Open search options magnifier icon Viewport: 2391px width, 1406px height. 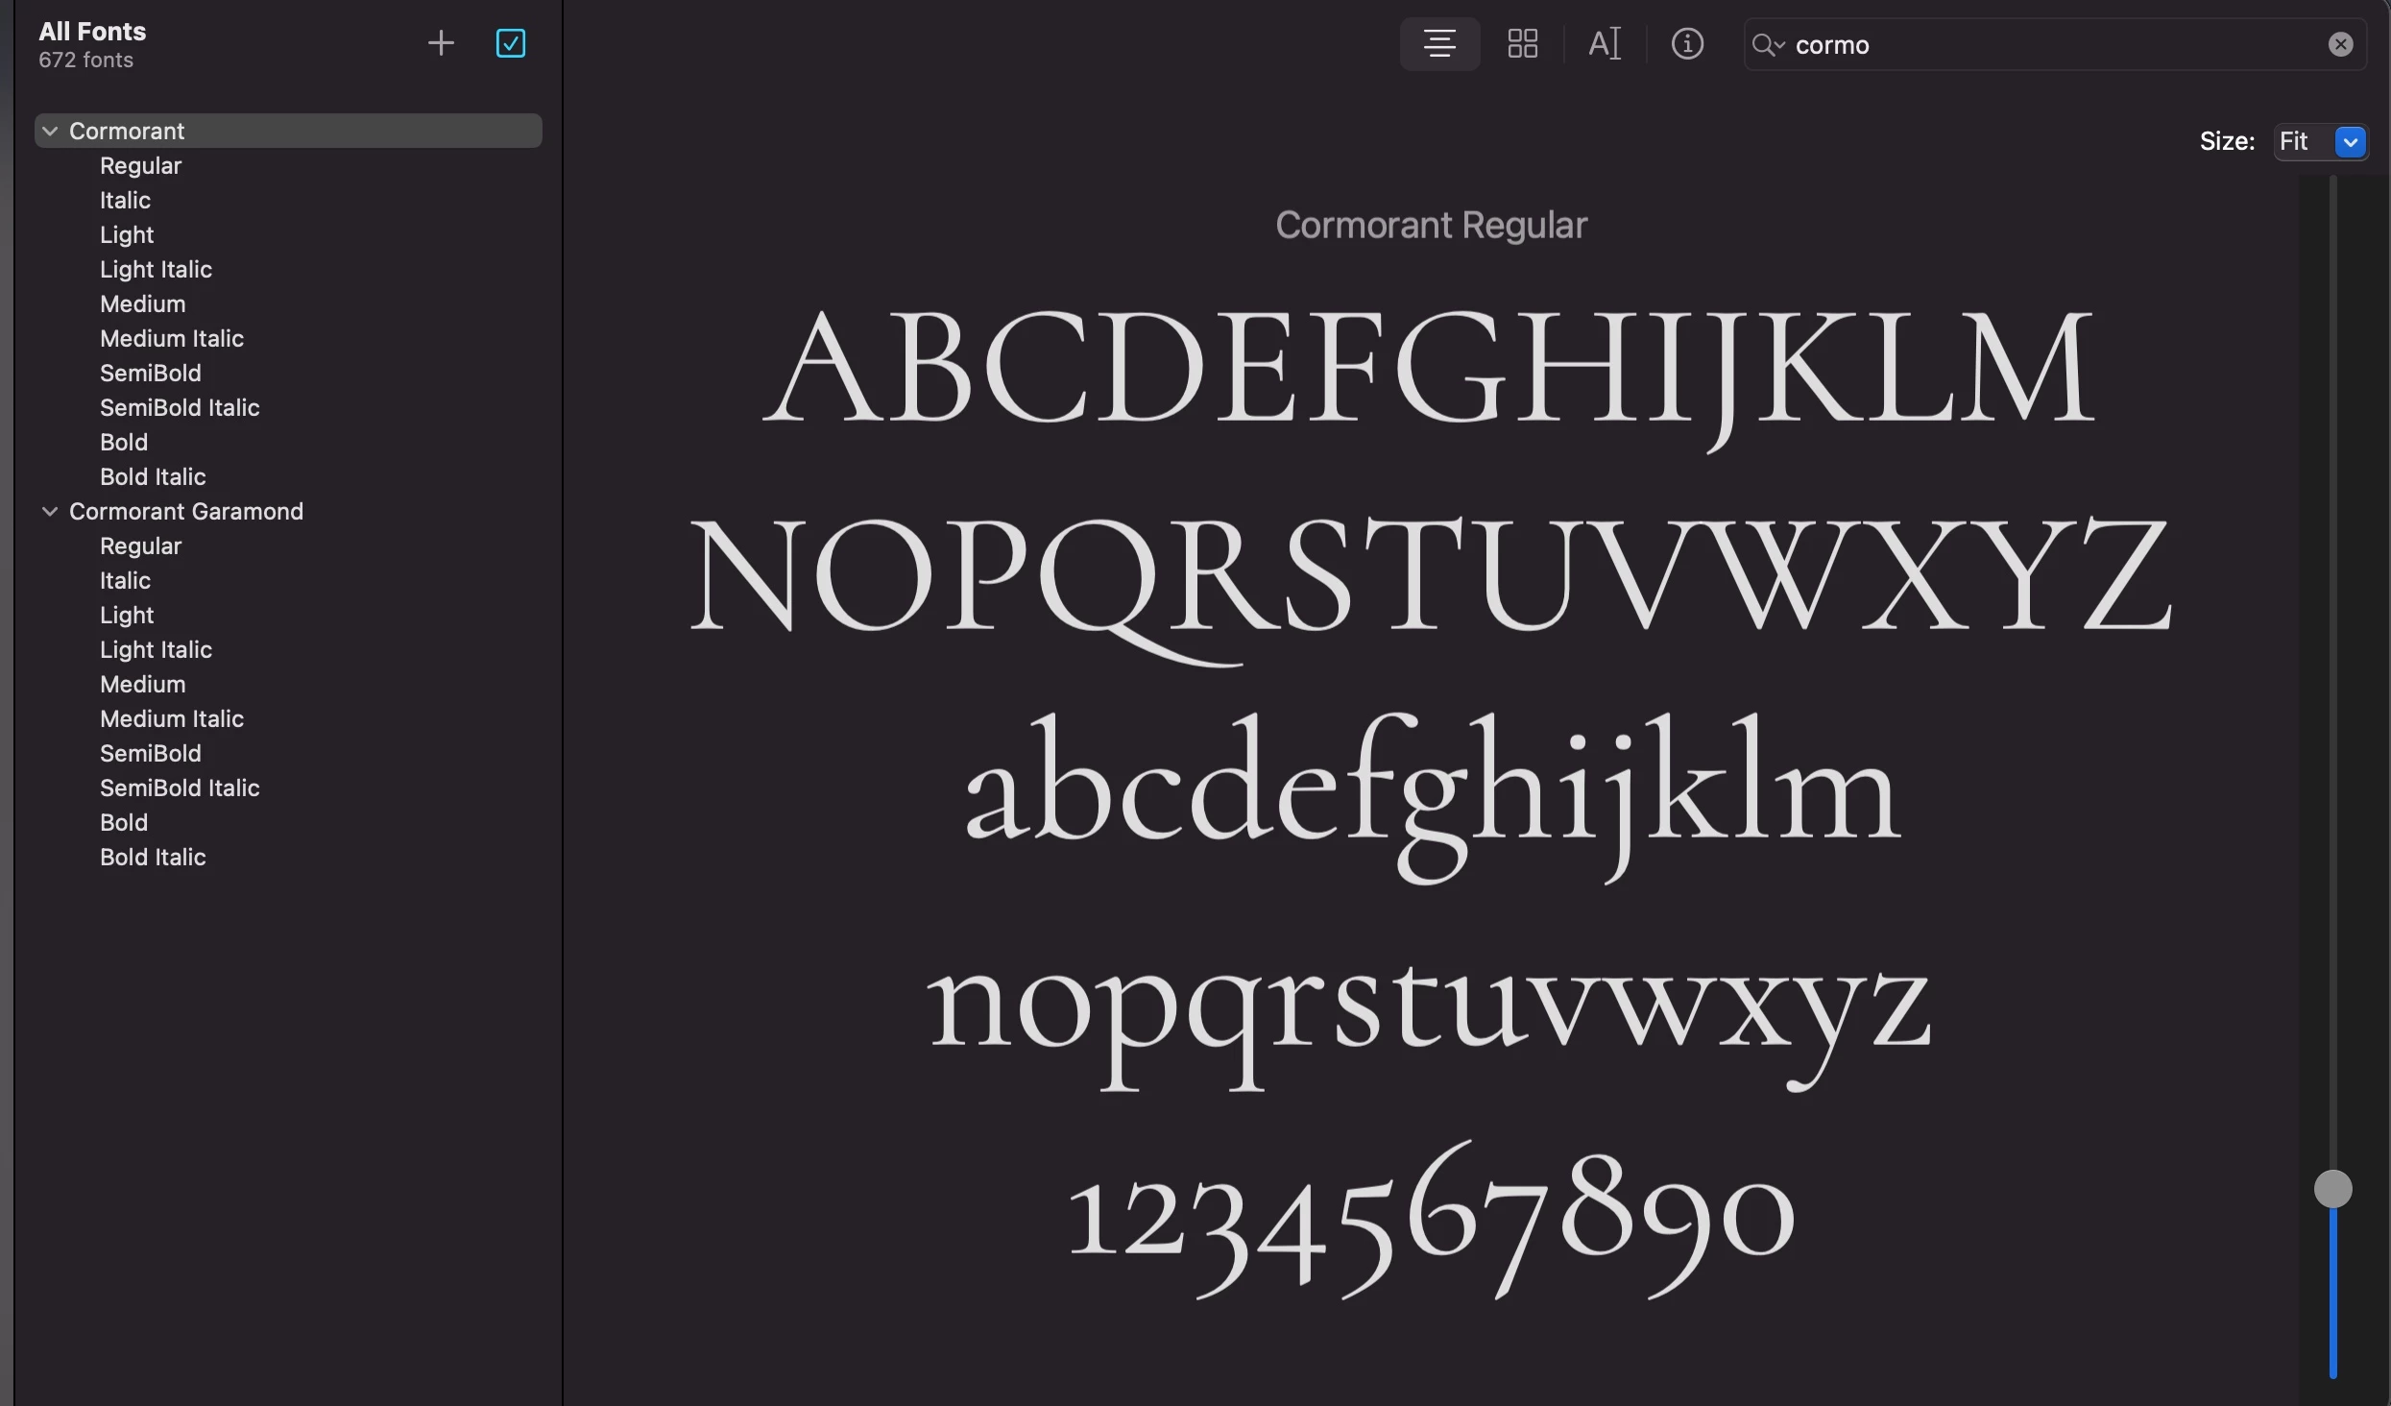coord(1766,45)
